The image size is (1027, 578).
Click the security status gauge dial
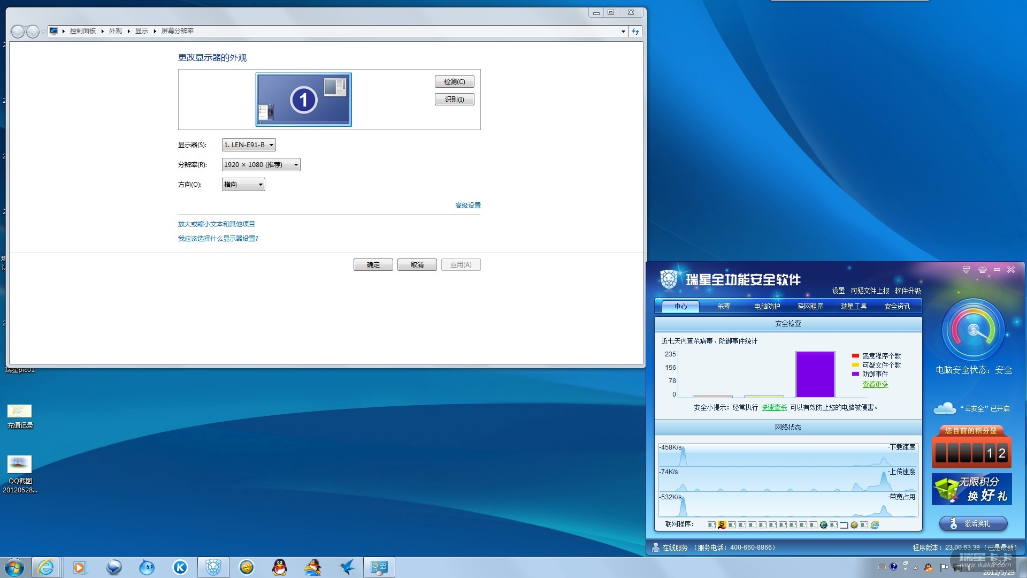[973, 330]
